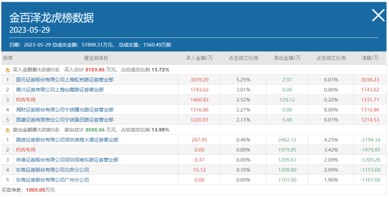
Task: Select net amount 3036.23
Action: pyautogui.click(x=370, y=80)
